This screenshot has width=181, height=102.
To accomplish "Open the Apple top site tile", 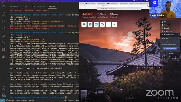I will [x=114, y=24].
